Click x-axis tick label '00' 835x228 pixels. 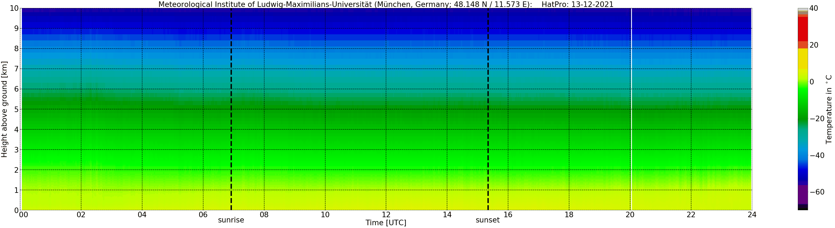coord(23,215)
